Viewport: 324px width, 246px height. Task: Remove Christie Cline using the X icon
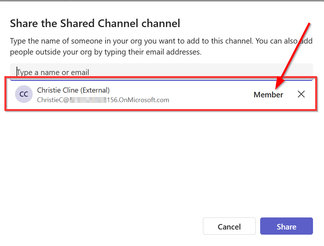point(301,94)
